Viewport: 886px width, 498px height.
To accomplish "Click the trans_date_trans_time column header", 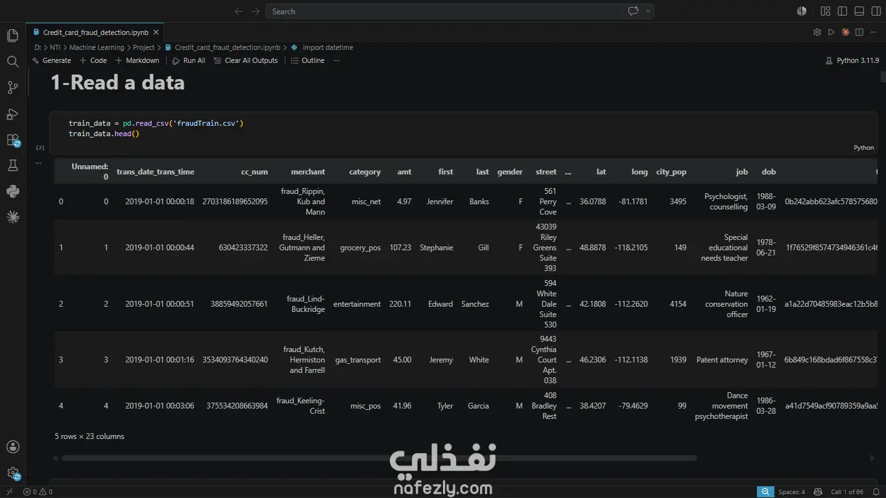I will 155,172.
